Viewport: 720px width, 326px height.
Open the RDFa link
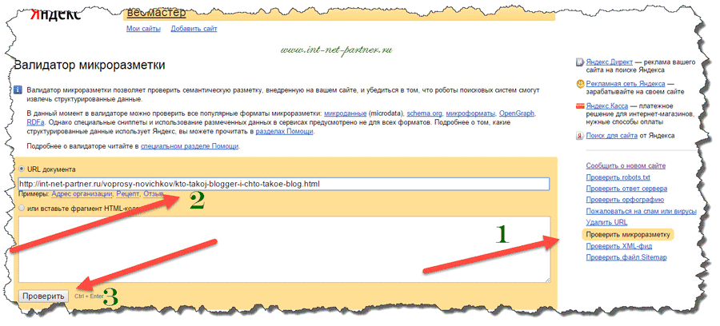pyautogui.click(x=35, y=122)
